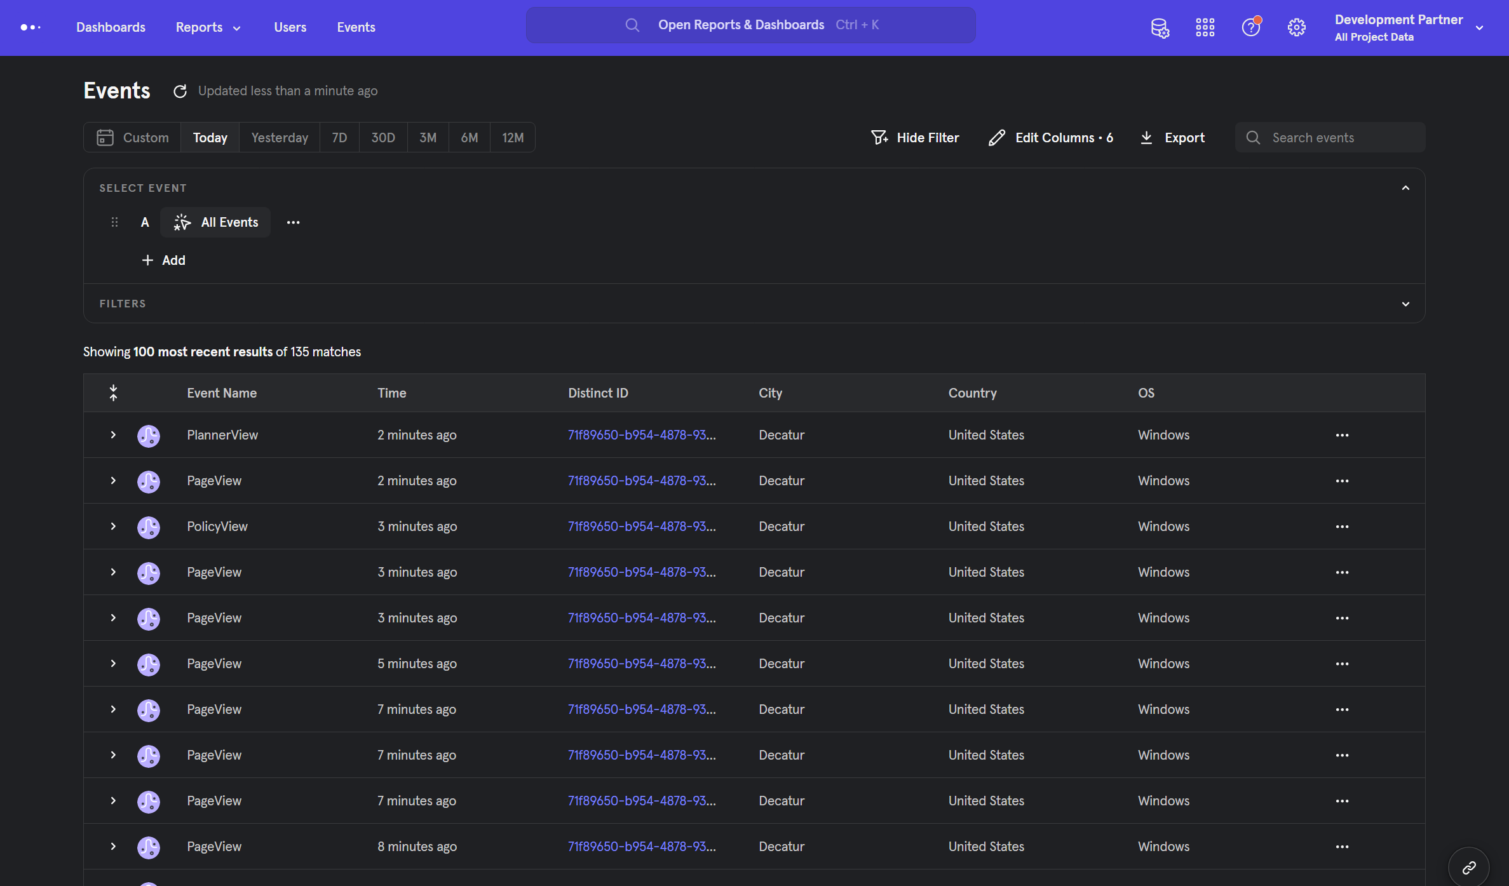1509x886 pixels.
Task: Click the copy link icon at bottom right
Action: (x=1468, y=868)
